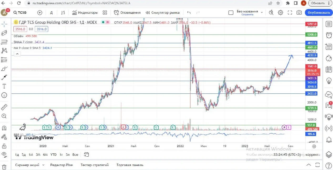Toggle magnet mode for drawings
Screen dimensions: 333x170
click(4, 128)
